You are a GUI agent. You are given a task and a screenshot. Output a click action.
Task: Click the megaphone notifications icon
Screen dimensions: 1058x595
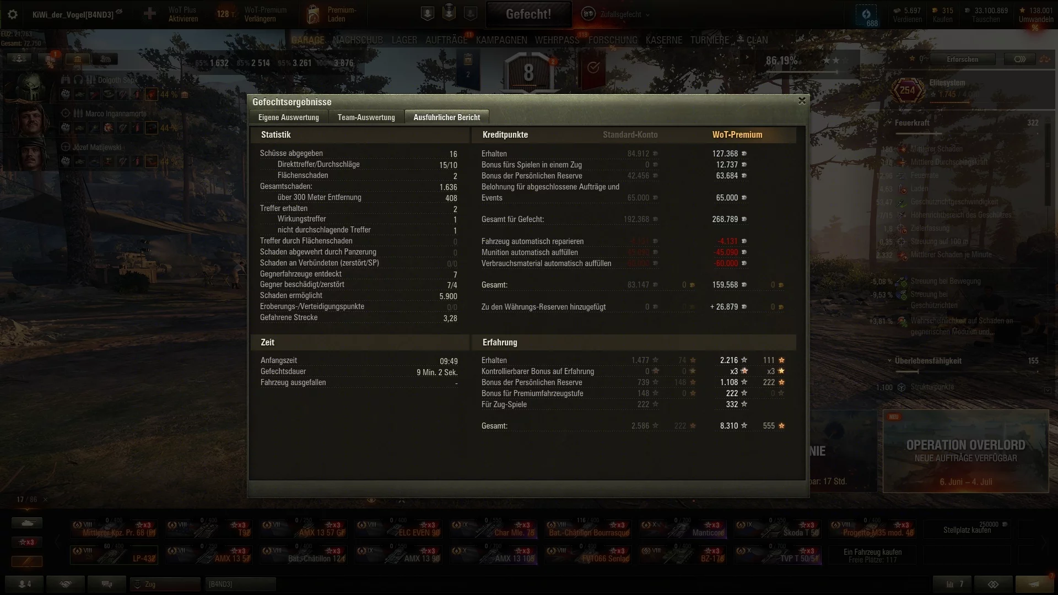click(1034, 584)
